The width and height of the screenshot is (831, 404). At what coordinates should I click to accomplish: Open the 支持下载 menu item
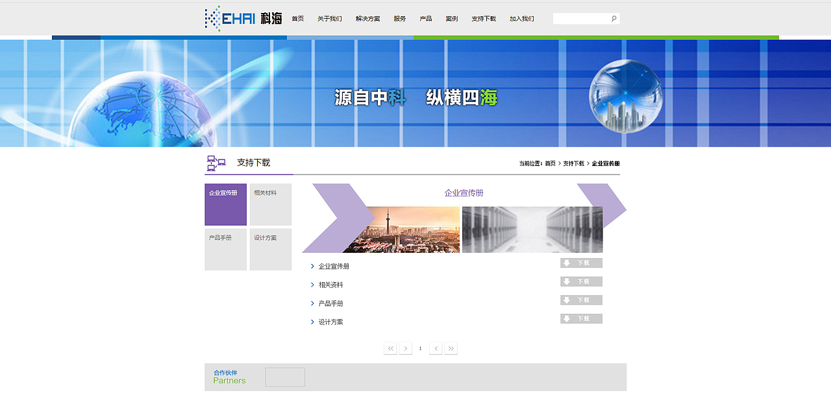484,19
